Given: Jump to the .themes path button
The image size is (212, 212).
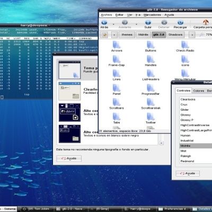Looking at the screenshot, I should pos(127,34).
